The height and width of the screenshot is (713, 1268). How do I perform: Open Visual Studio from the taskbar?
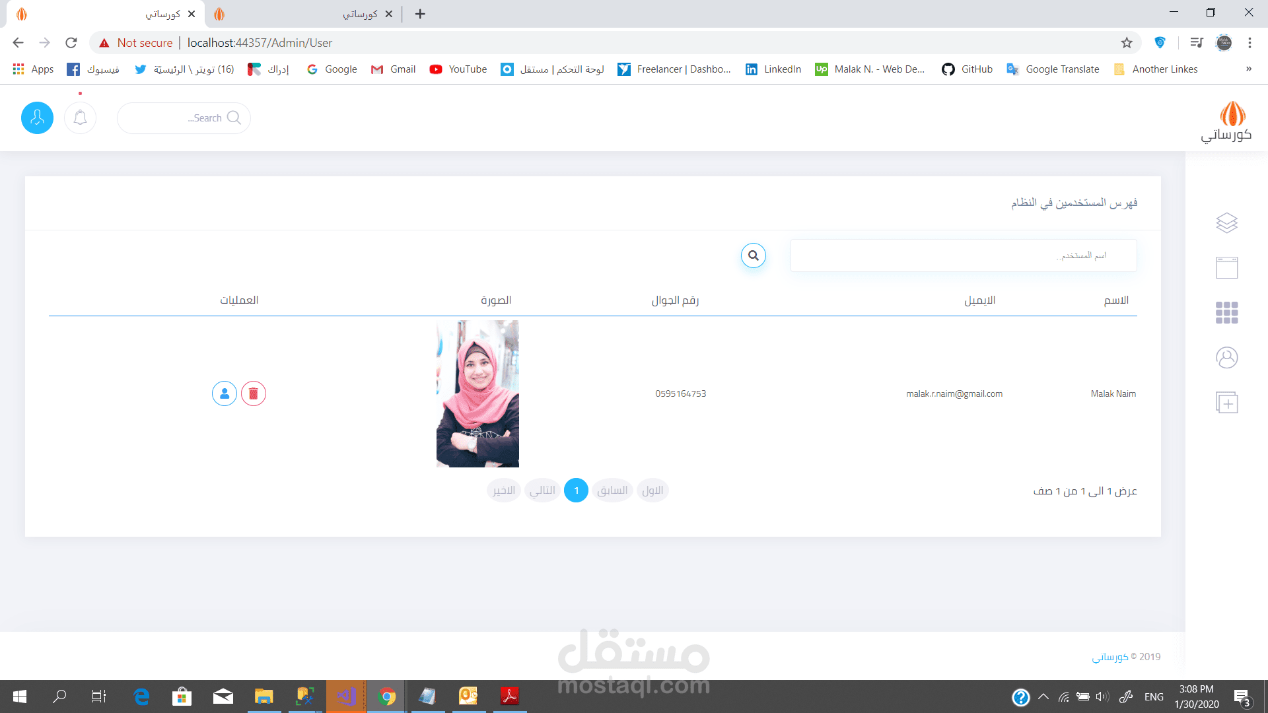coord(346,696)
